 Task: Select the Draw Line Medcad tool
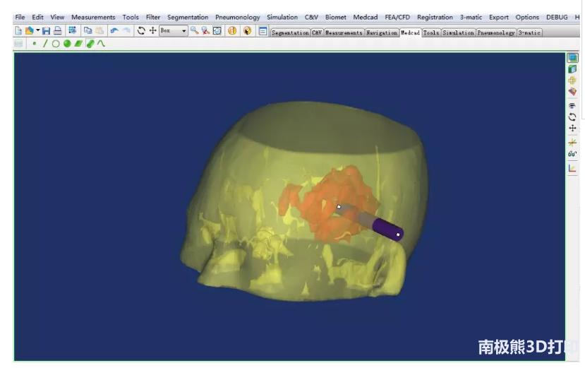(45, 44)
